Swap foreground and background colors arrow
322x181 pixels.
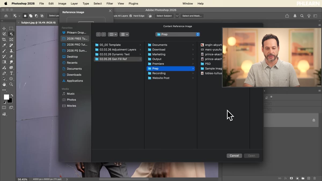click(12, 95)
